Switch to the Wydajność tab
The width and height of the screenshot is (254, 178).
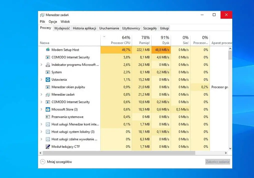point(62,28)
